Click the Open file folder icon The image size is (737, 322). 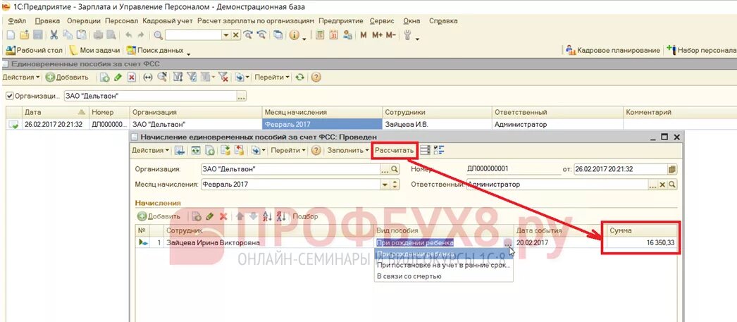point(24,35)
